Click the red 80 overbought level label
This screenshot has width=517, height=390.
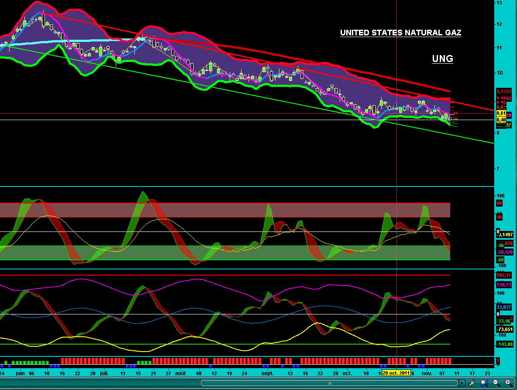499,203
